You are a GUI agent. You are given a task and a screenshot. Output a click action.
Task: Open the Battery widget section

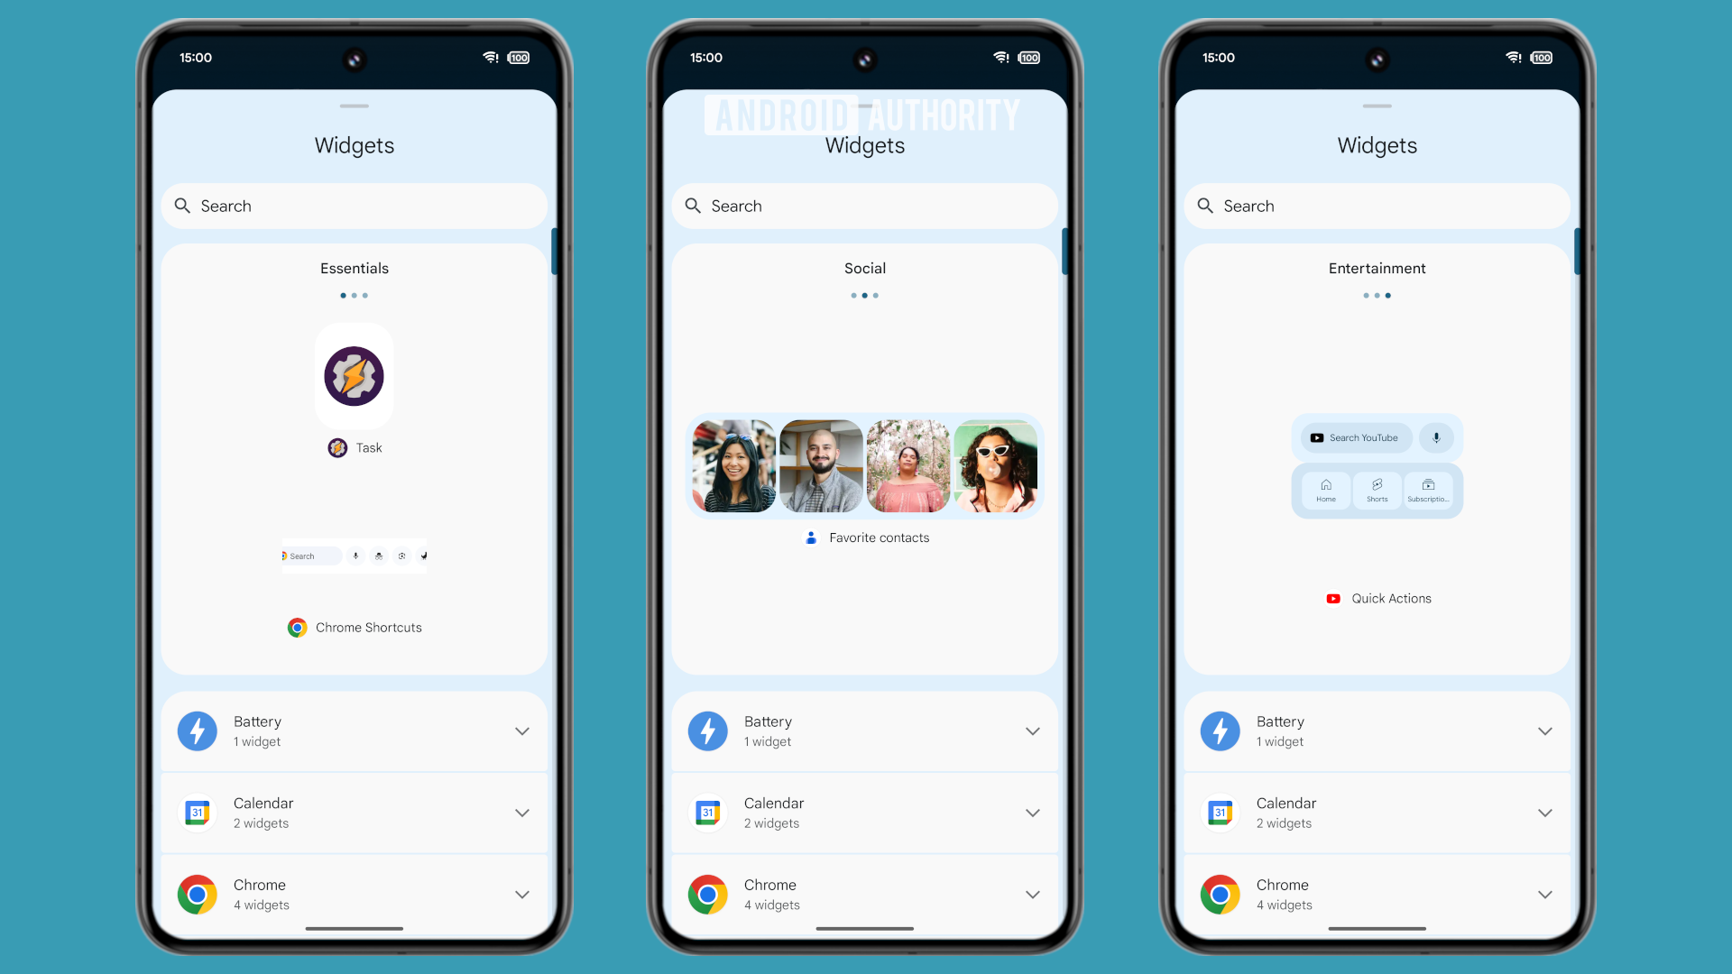(354, 729)
